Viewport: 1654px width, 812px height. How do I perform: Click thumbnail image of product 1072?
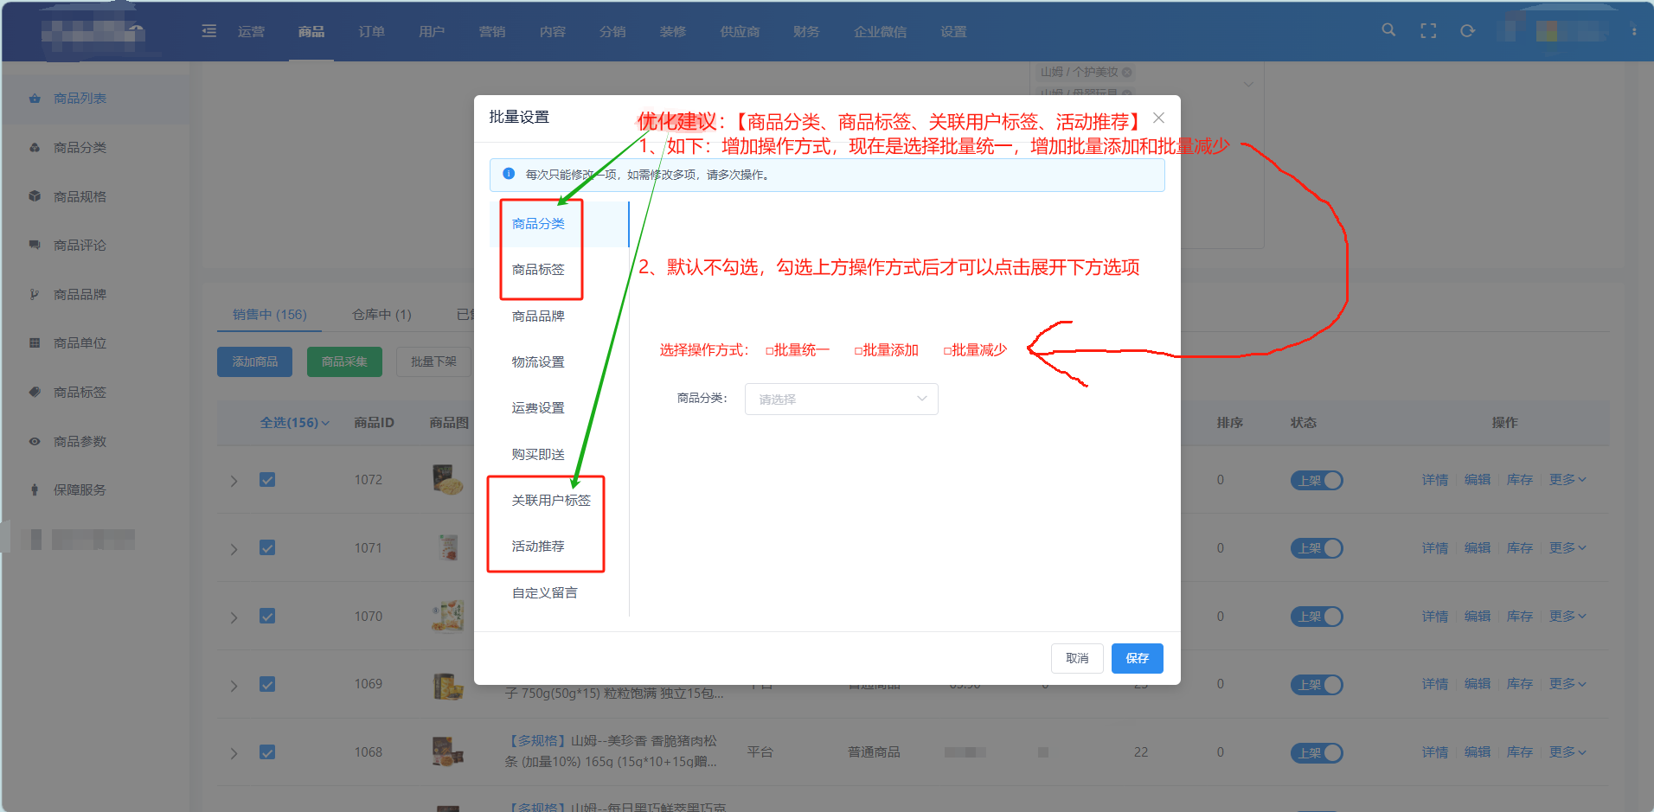[447, 480]
